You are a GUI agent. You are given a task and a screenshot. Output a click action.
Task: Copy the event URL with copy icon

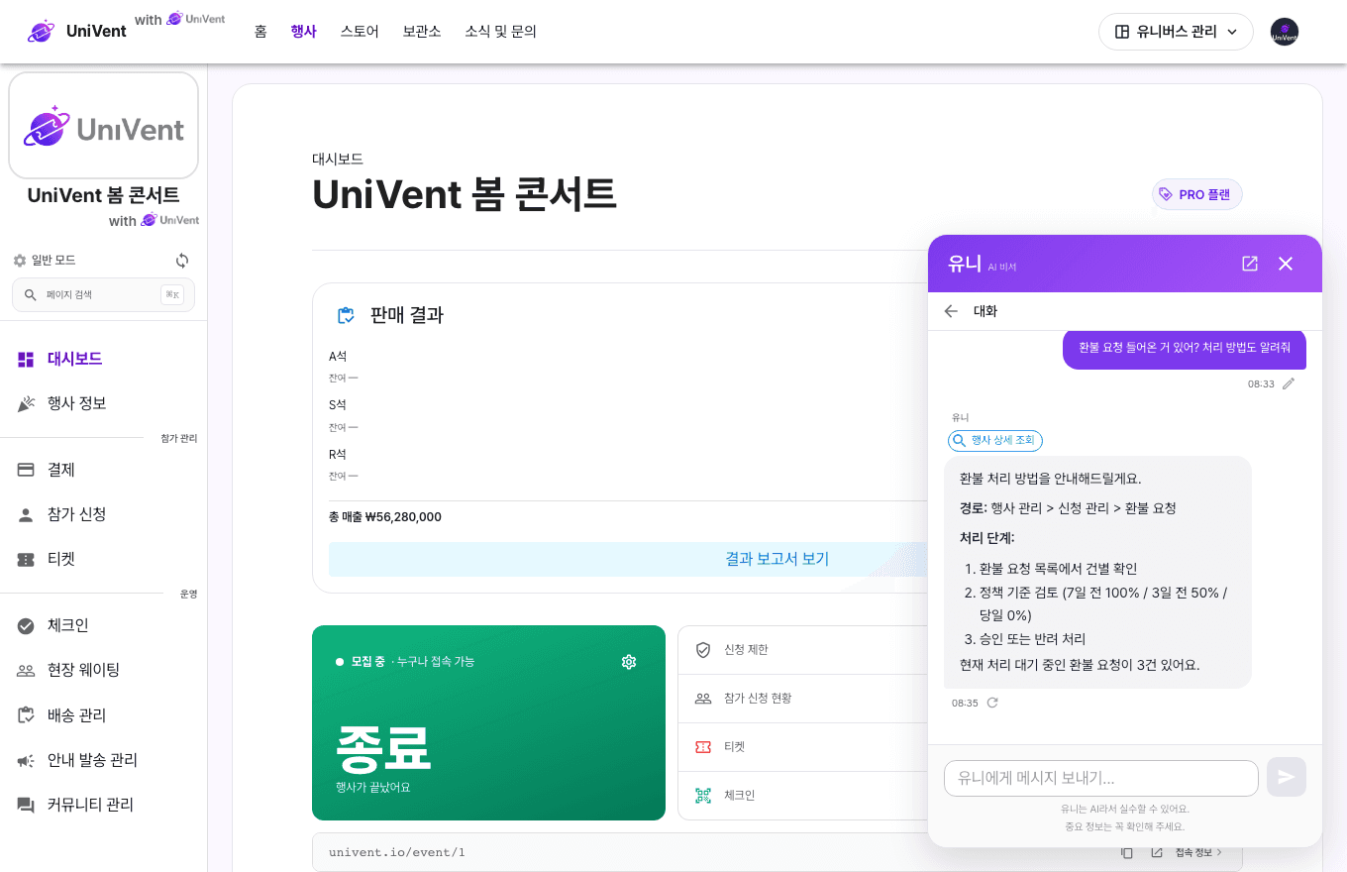coord(1127,852)
